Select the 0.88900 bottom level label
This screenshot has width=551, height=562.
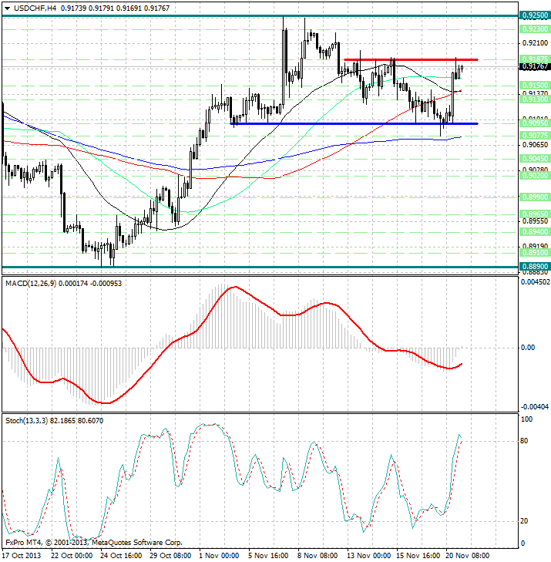[535, 267]
